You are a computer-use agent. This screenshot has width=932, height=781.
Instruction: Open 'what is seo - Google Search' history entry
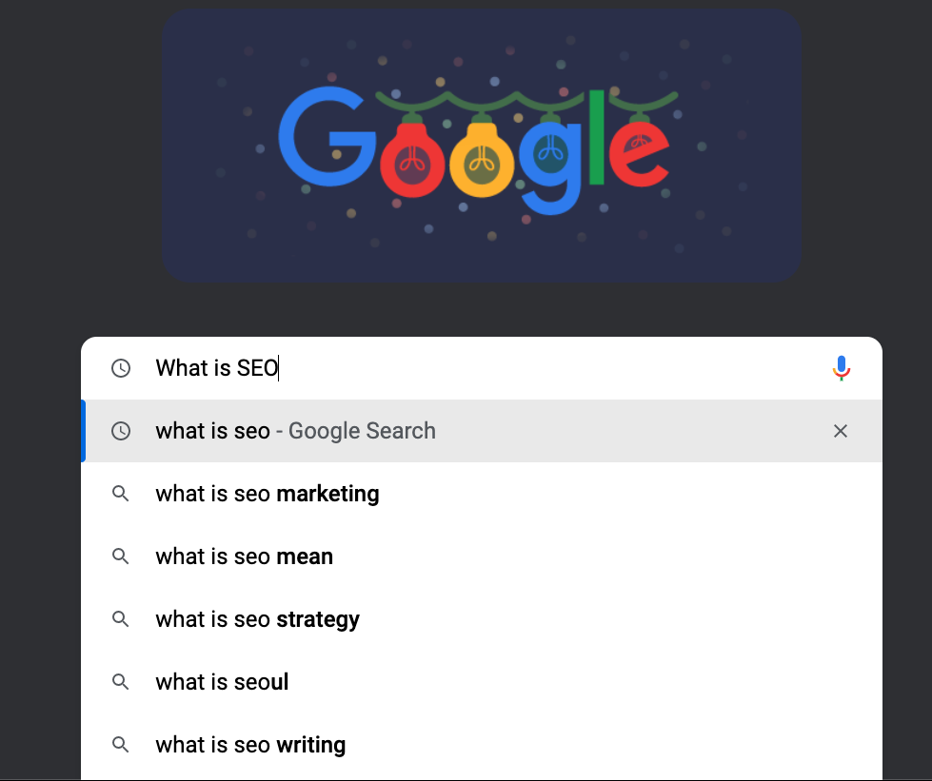295,431
